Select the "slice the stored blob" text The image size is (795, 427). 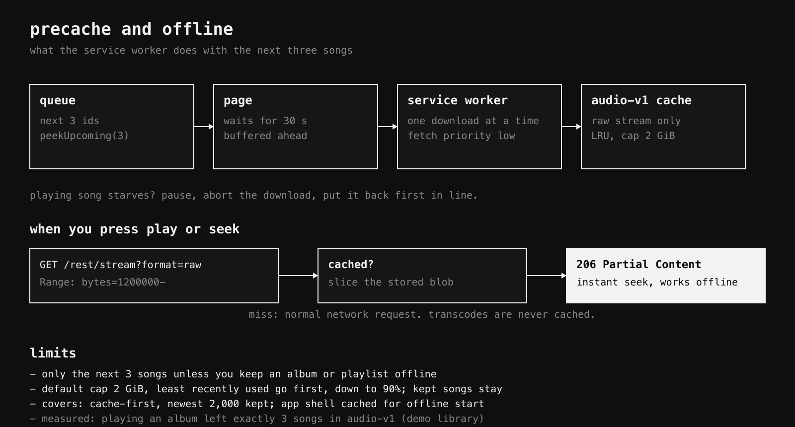(x=391, y=282)
